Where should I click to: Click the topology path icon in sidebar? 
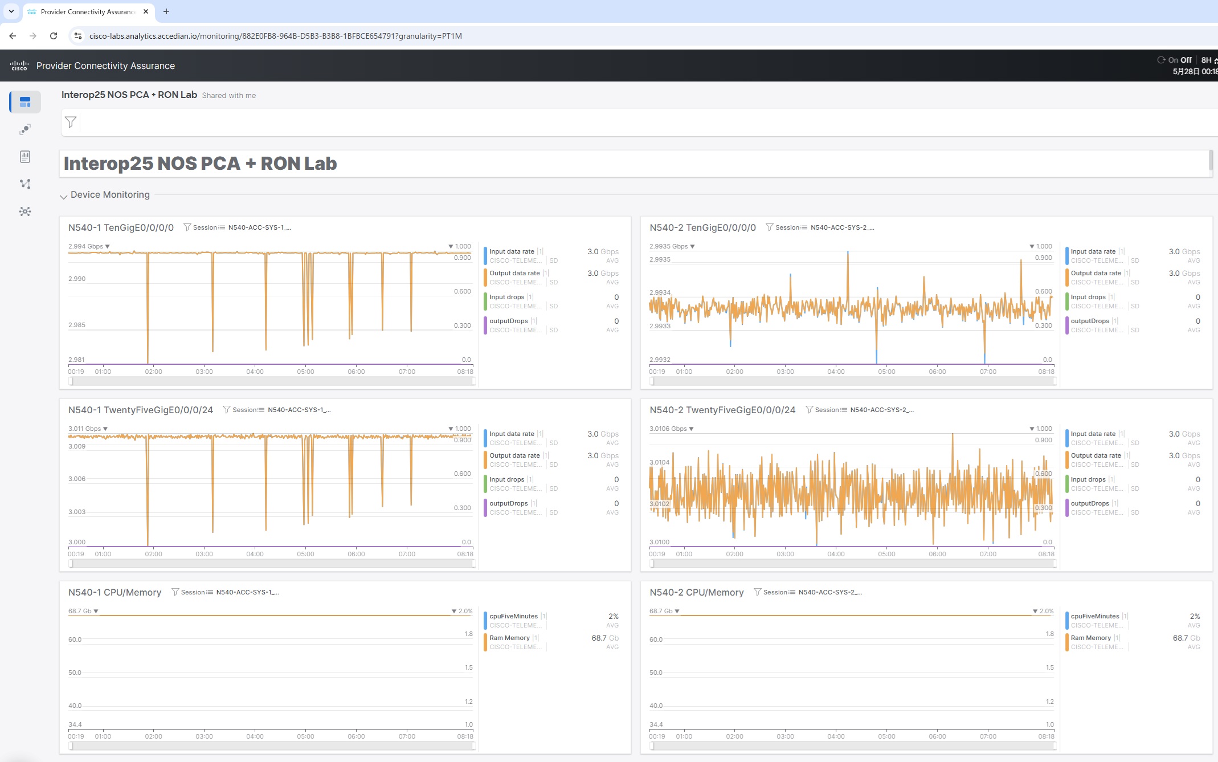pyautogui.click(x=25, y=184)
